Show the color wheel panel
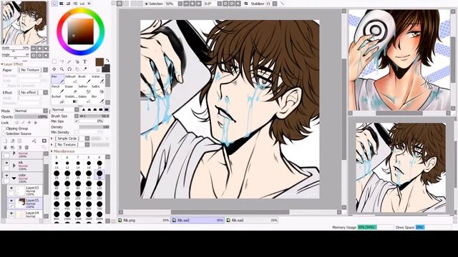The width and height of the screenshot is (458, 257). (x=54, y=4)
